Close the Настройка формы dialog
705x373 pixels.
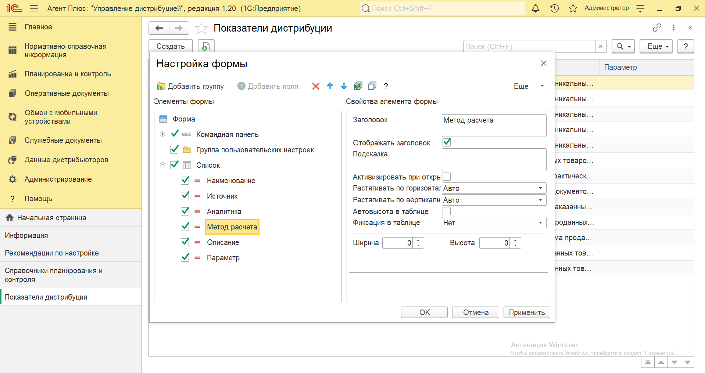(x=544, y=63)
